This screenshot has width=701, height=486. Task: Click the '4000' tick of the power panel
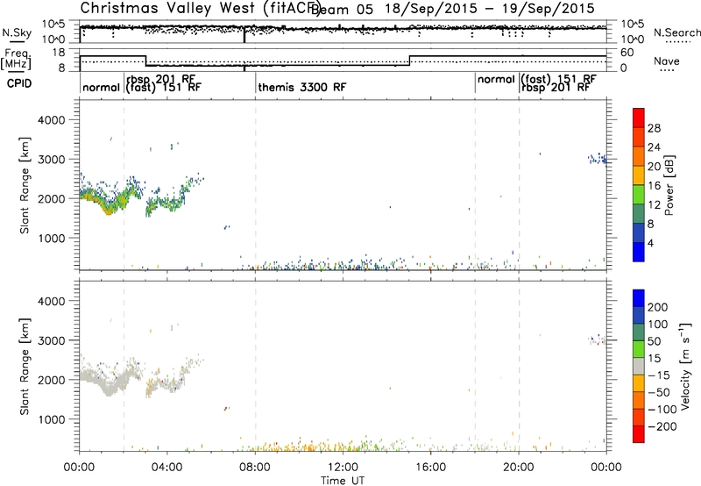pyautogui.click(x=51, y=120)
